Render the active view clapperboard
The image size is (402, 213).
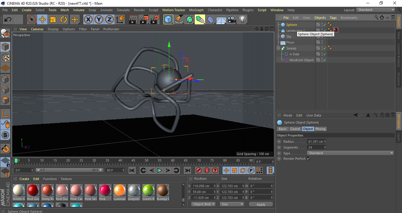point(133,20)
